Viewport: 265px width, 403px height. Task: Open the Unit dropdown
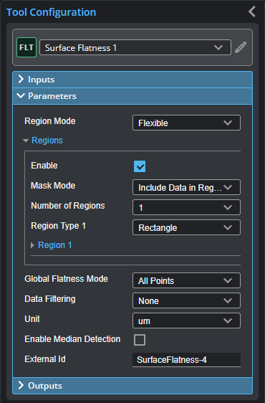(x=186, y=321)
